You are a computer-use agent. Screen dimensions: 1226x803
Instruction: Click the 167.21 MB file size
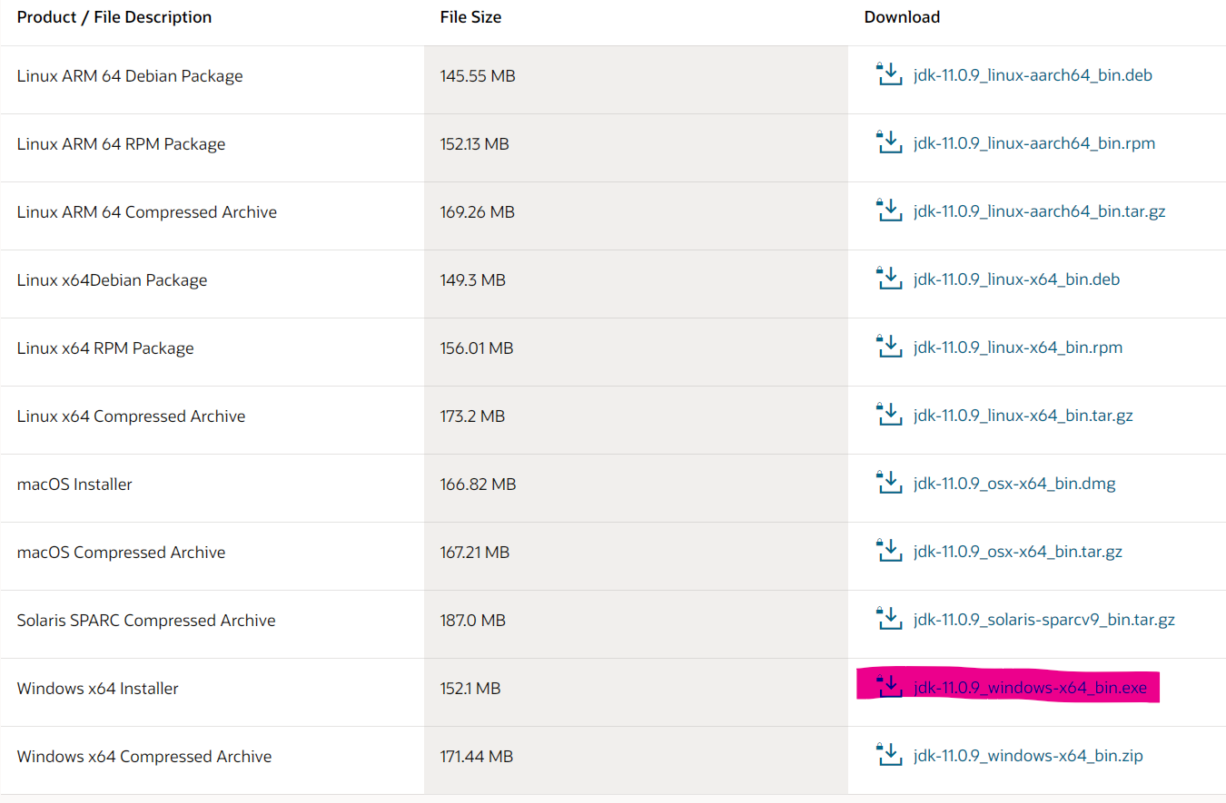tap(475, 553)
